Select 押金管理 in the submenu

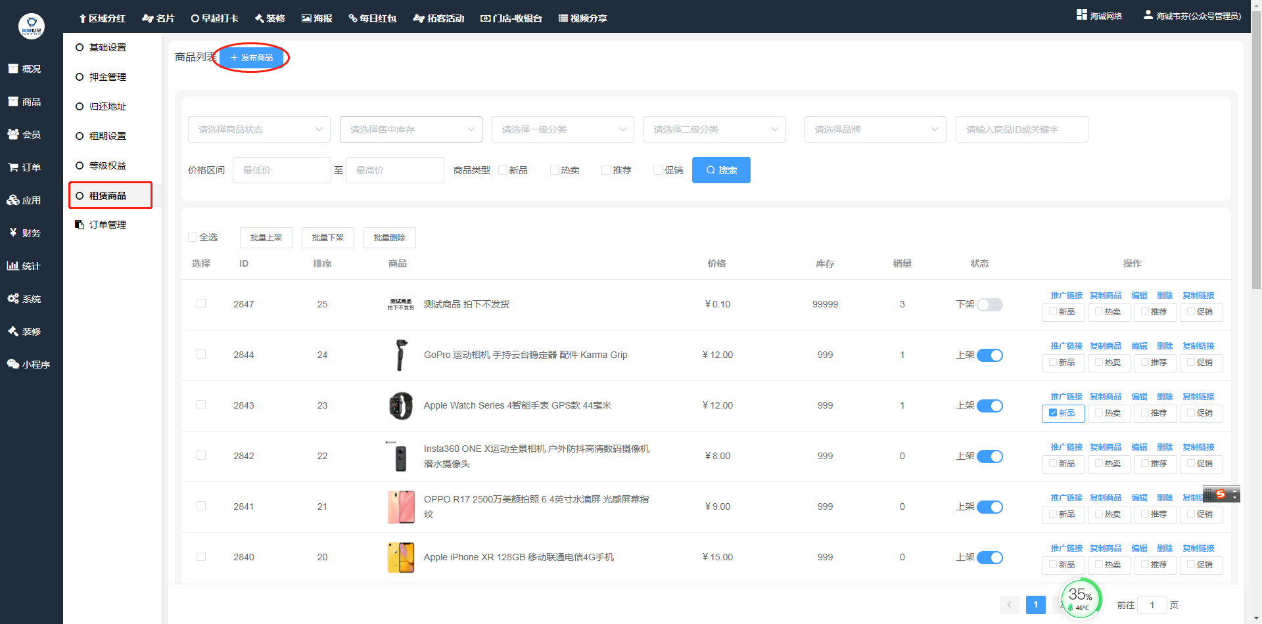108,77
